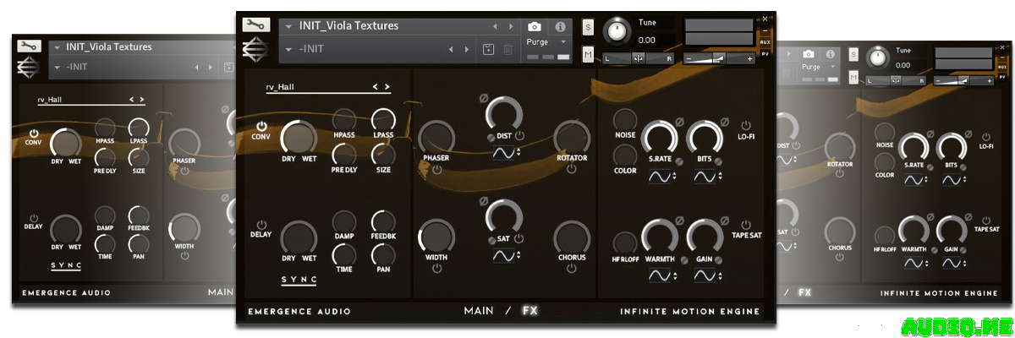Save preset with the disk icon
This screenshot has height=338, width=1015.
[x=489, y=50]
